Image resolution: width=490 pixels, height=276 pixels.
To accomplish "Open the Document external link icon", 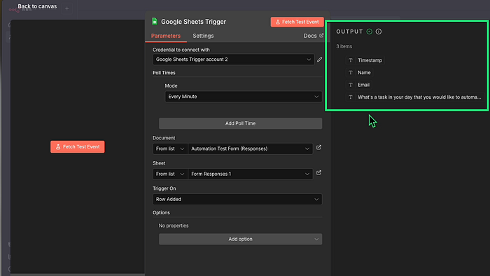I will pos(318,148).
